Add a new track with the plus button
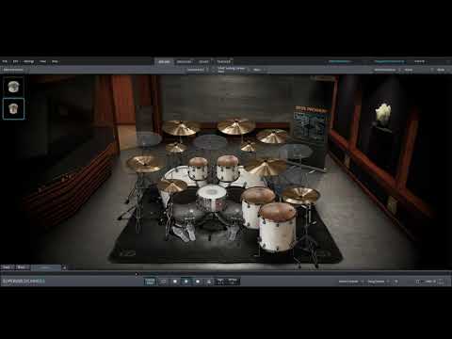Viewport: 452px width, 339px height. pyautogui.click(x=64, y=267)
